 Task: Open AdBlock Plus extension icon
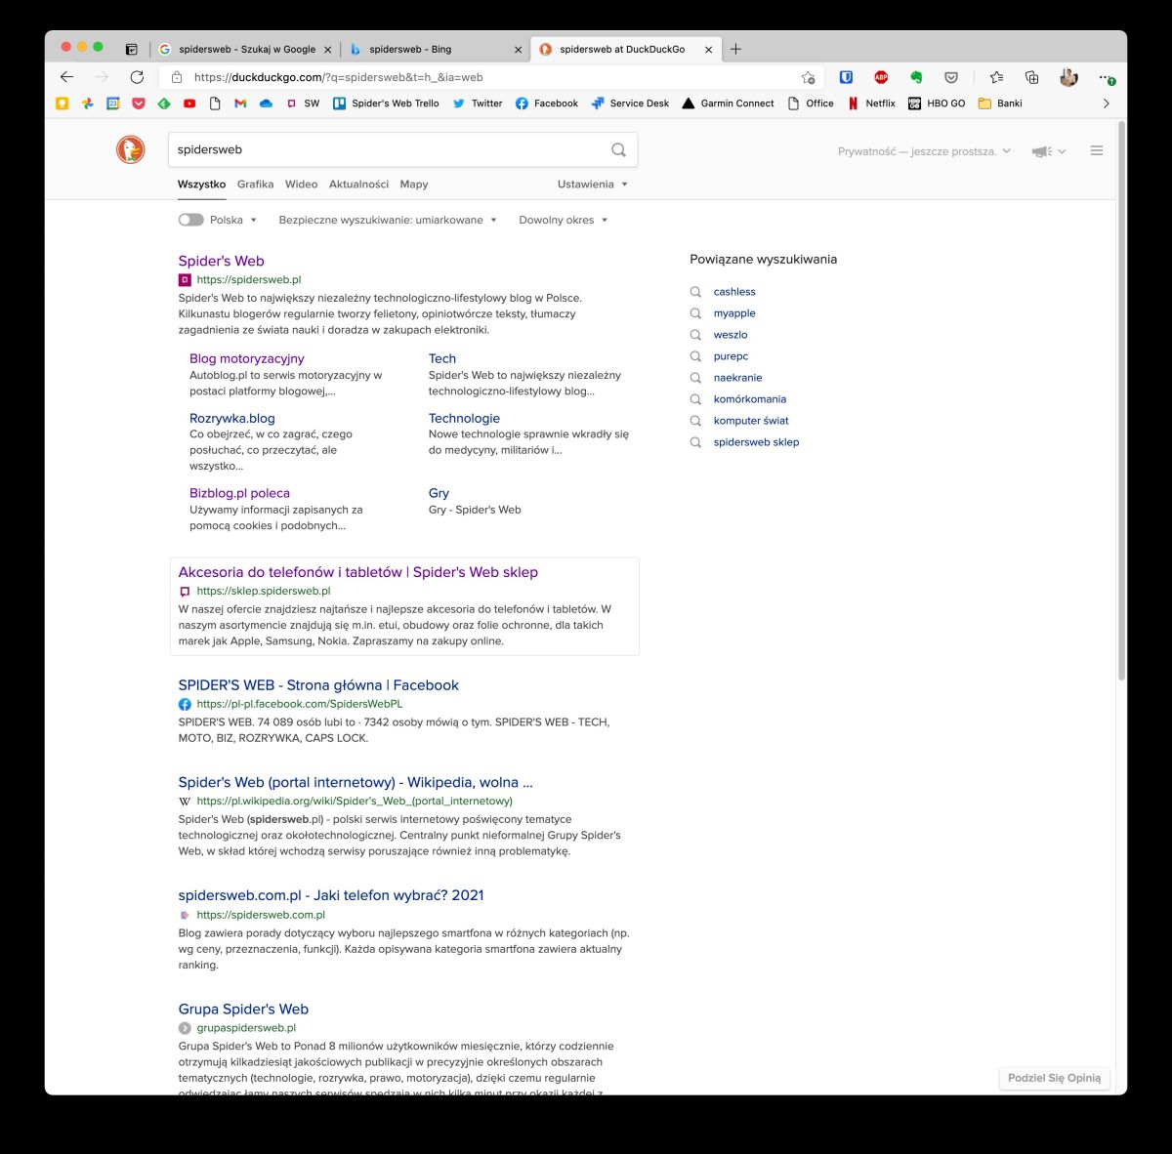pyautogui.click(x=881, y=77)
